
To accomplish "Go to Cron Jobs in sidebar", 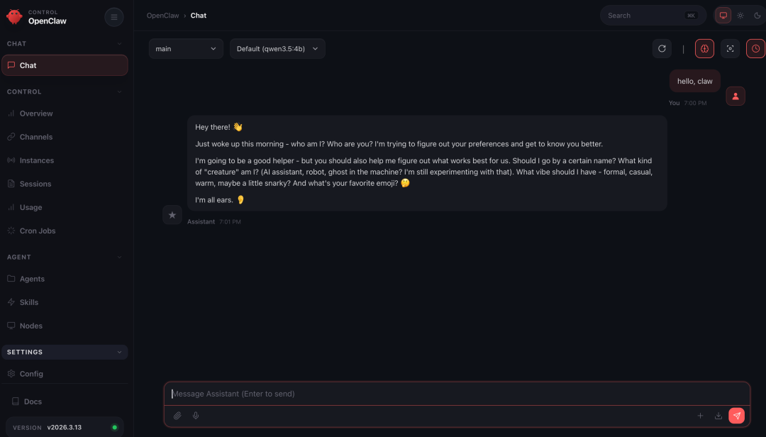I will pyautogui.click(x=38, y=231).
